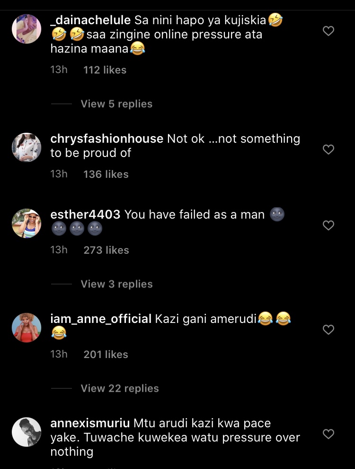The width and height of the screenshot is (355, 469).
Task: Tap esther4403's profile photo
Action: click(27, 223)
